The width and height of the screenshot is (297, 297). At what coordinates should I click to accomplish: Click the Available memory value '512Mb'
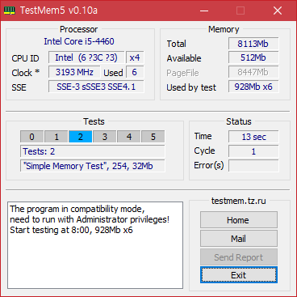[253, 57]
